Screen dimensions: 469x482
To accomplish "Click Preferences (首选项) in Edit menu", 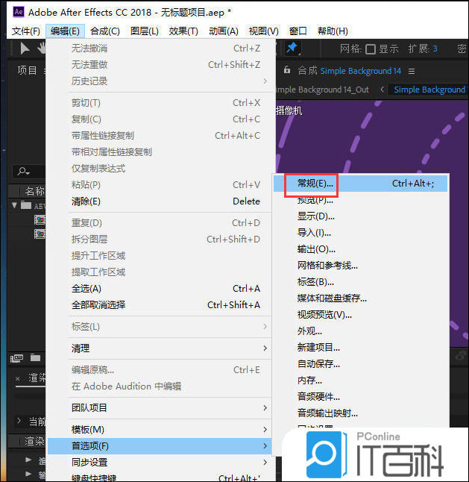I will 160,446.
